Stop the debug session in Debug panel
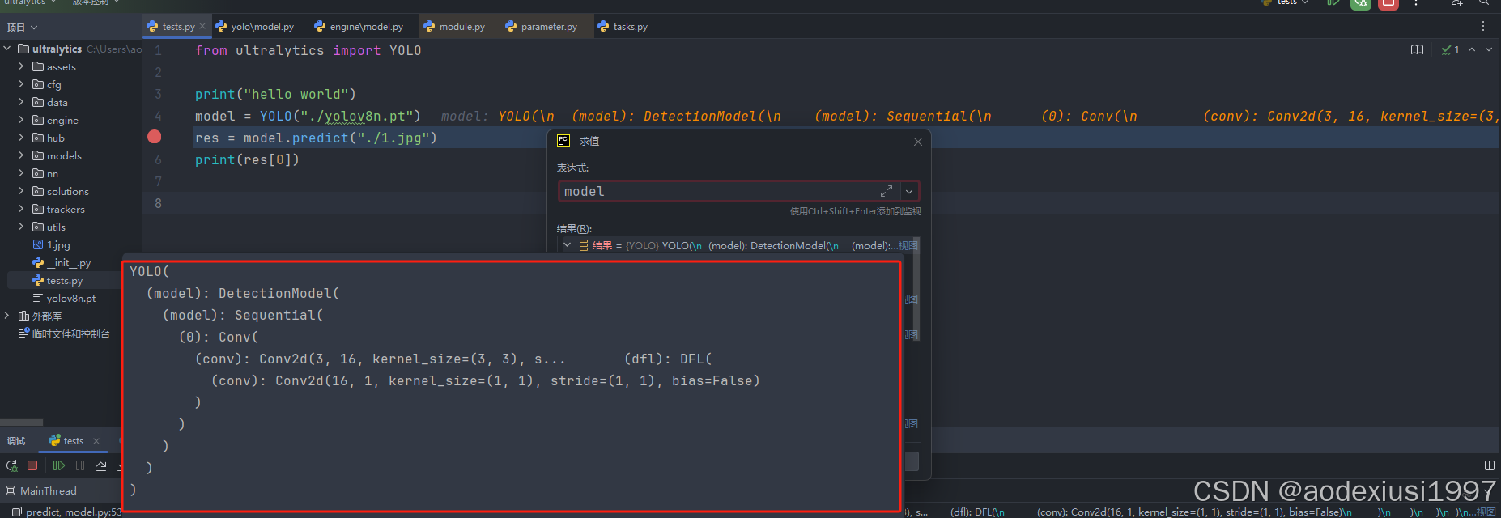This screenshot has width=1501, height=518. 32,465
